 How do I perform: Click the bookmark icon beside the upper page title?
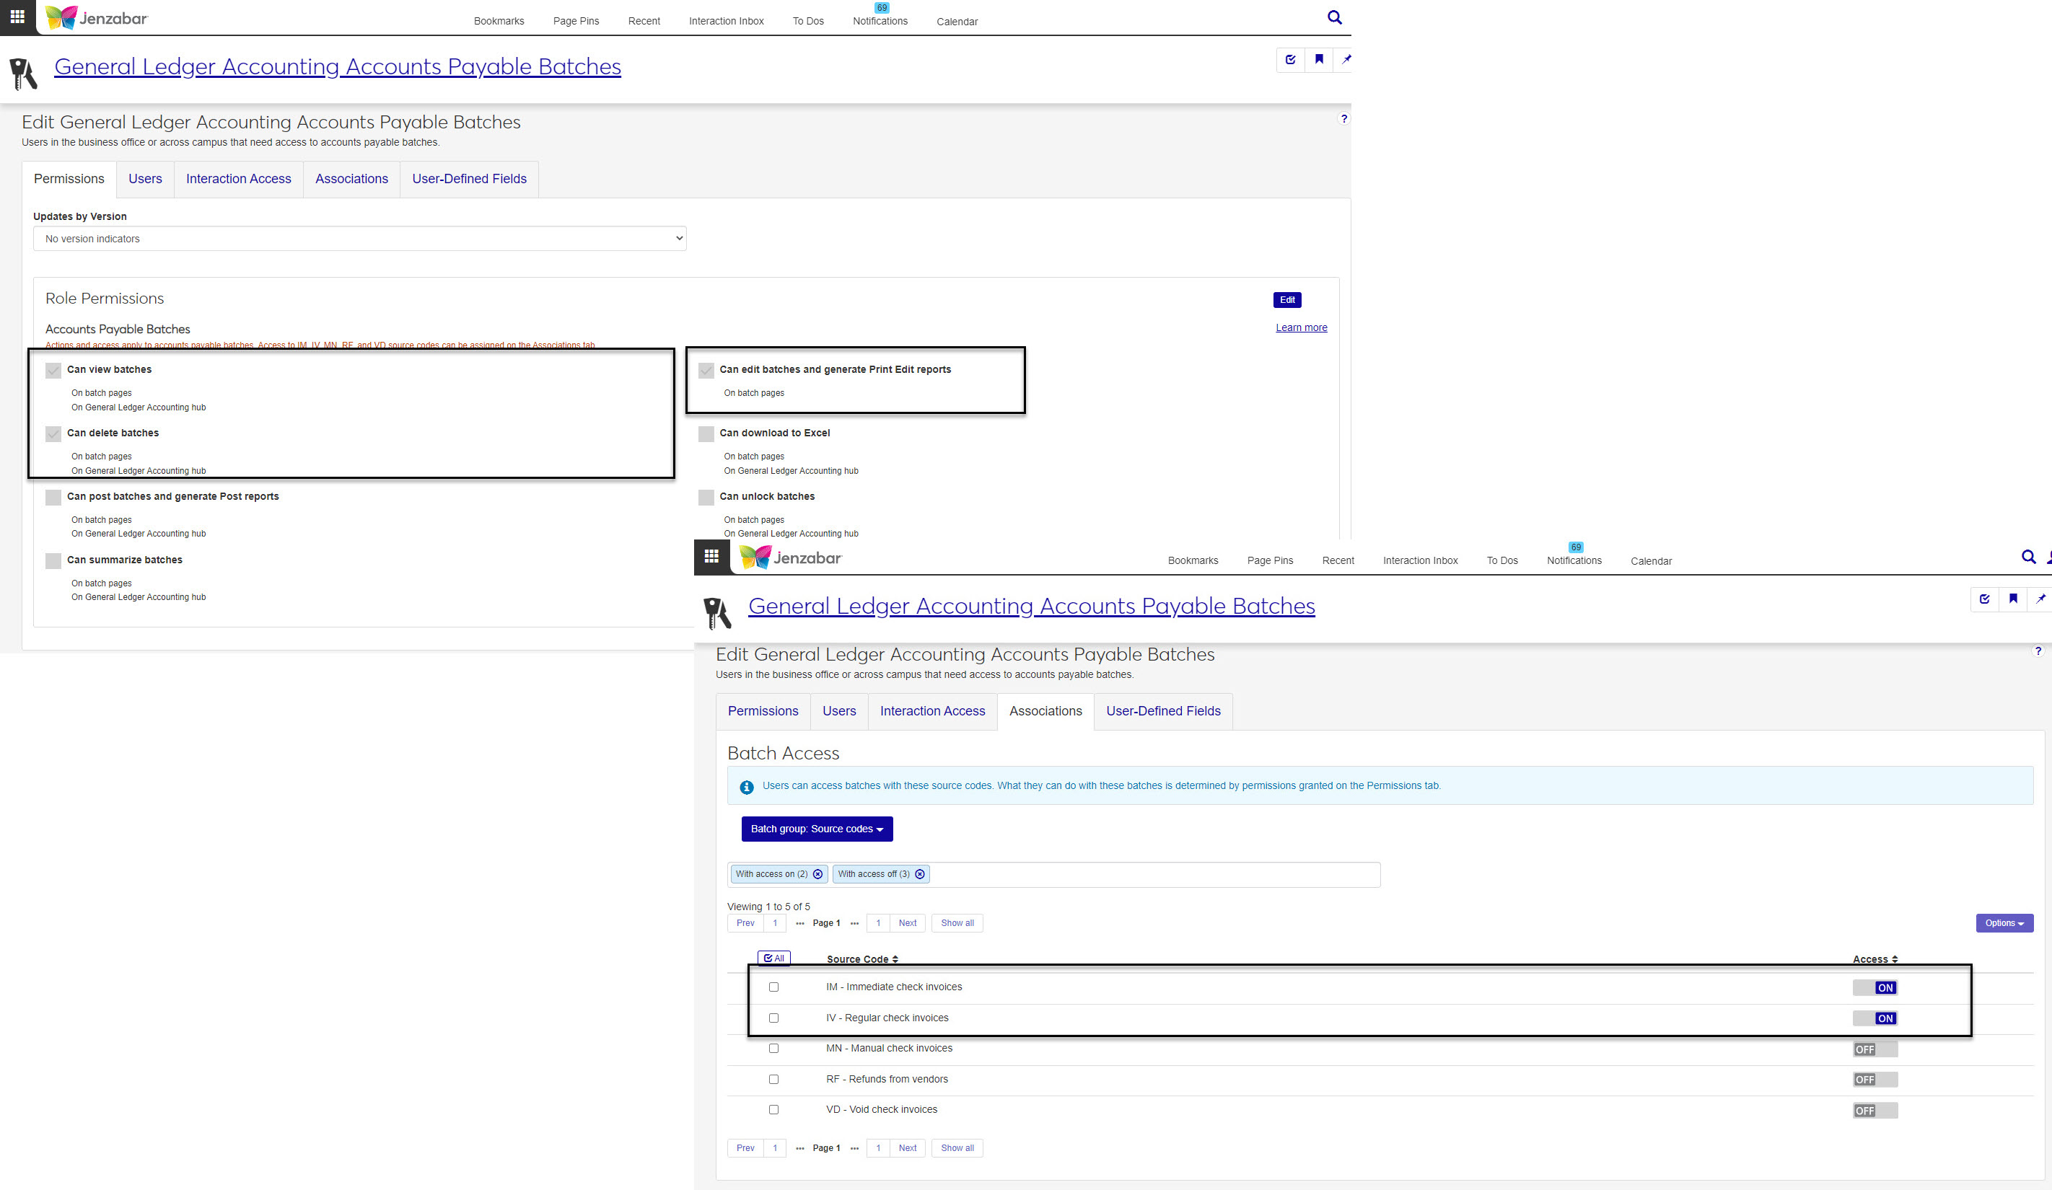[1318, 59]
